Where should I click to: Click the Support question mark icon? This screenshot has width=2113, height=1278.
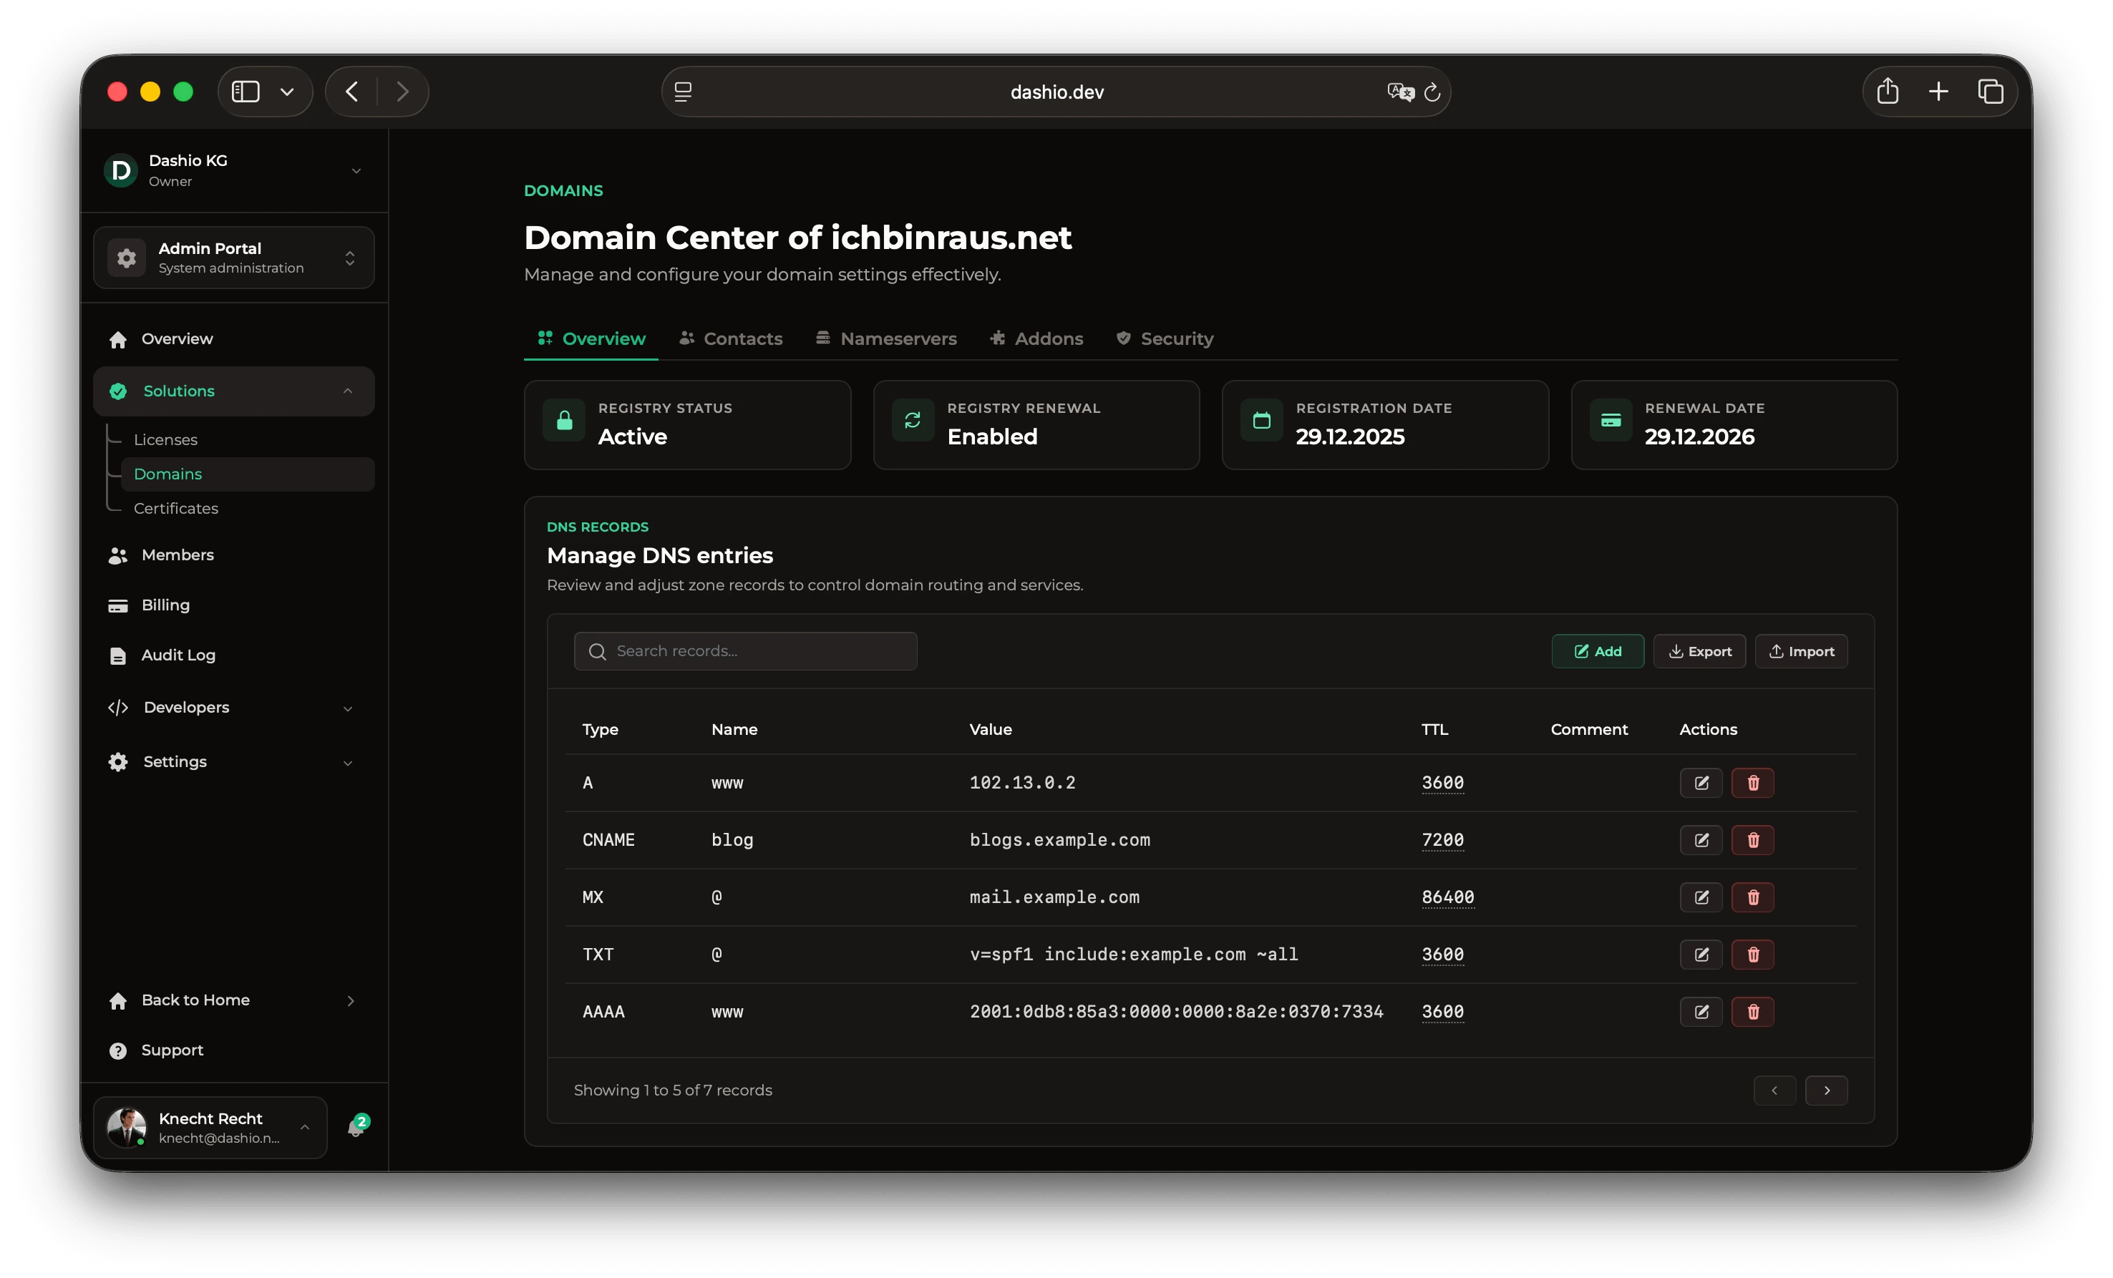(117, 1050)
